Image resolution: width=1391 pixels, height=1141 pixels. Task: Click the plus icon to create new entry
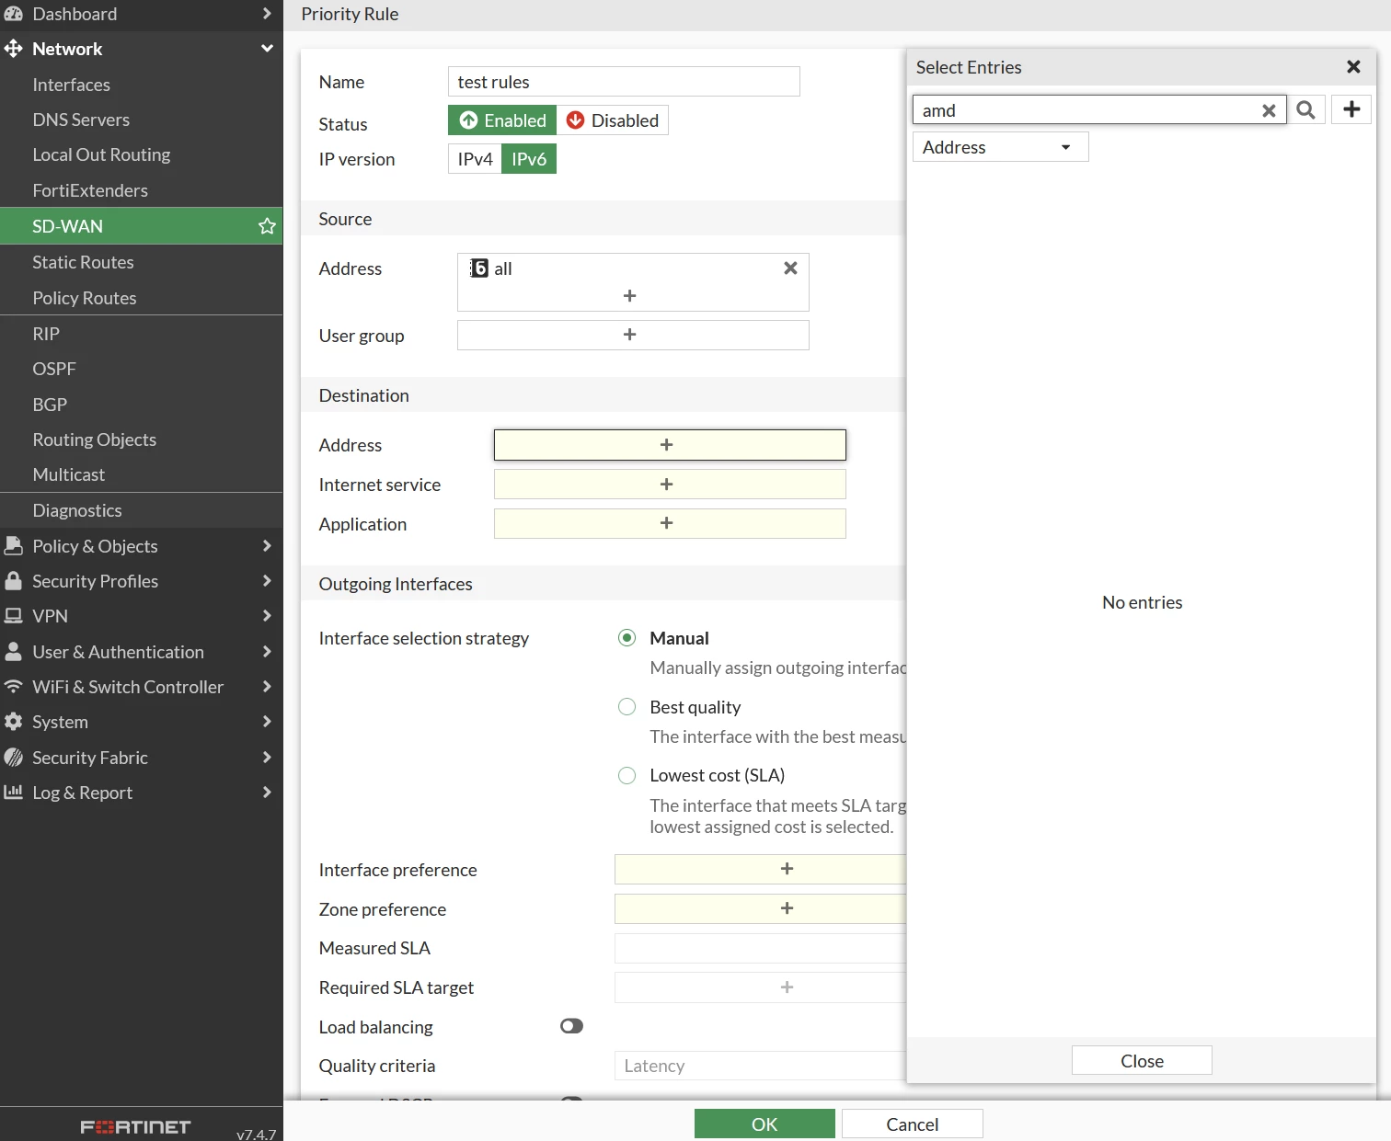click(x=1351, y=109)
